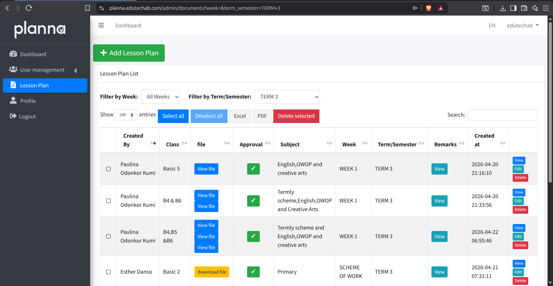Click the Brave Rewards triangle icon
553x286 pixels.
click(x=441, y=8)
